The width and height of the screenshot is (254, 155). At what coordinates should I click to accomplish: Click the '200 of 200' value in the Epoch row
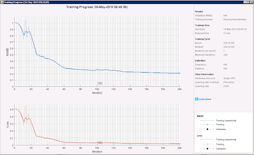pyautogui.click(x=229, y=43)
